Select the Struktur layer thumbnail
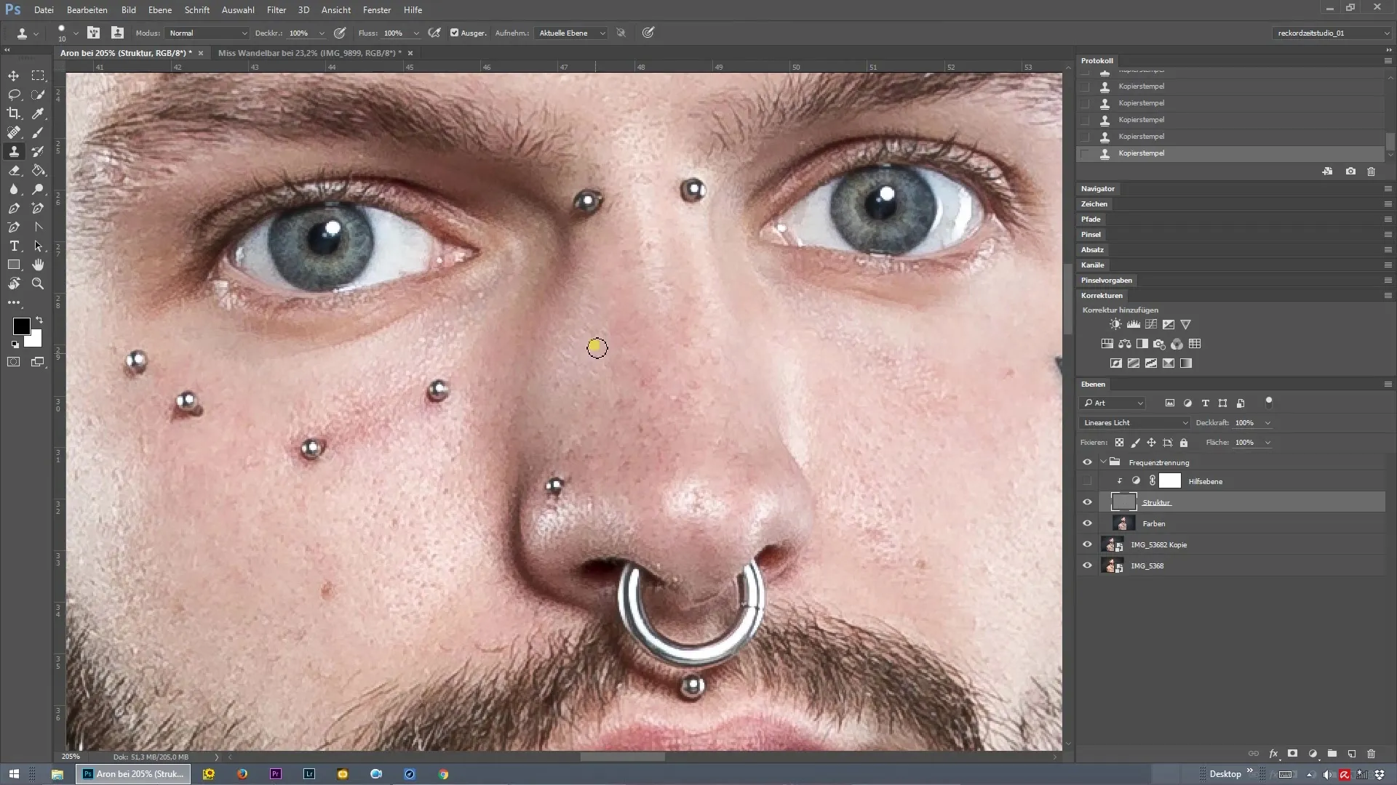The height and width of the screenshot is (785, 1397). tap(1123, 502)
